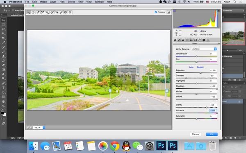246x153 pixels.
Task: Open the Camera Calibration panel tab
Action: point(204,40)
